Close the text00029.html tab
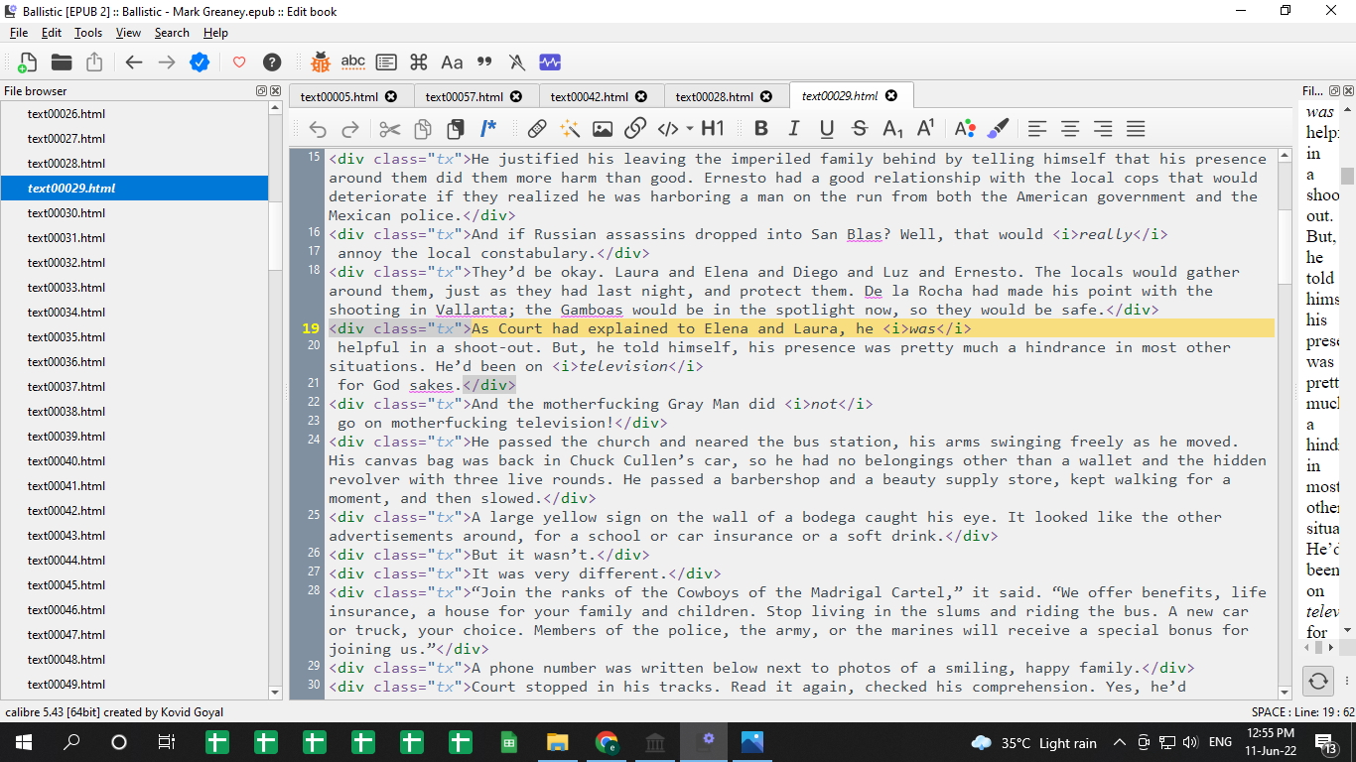The width and height of the screenshot is (1356, 762). coord(891,95)
